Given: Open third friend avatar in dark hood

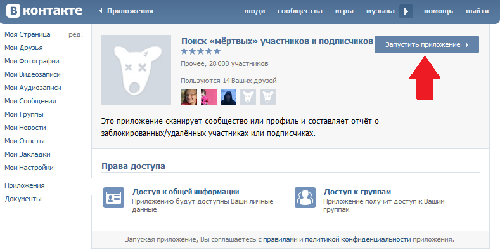Looking at the screenshot, I should pos(228,96).
